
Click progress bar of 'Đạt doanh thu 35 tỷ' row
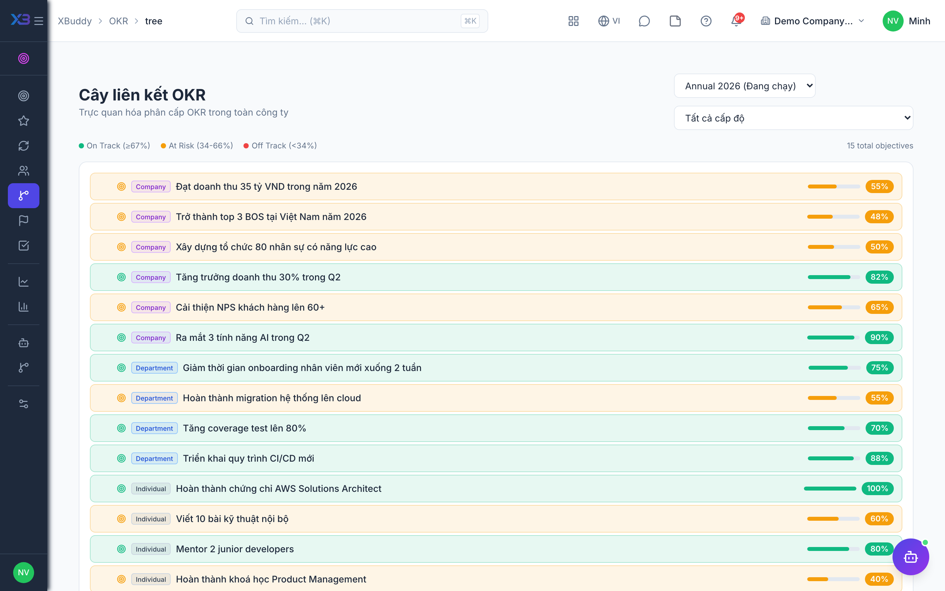(834, 186)
